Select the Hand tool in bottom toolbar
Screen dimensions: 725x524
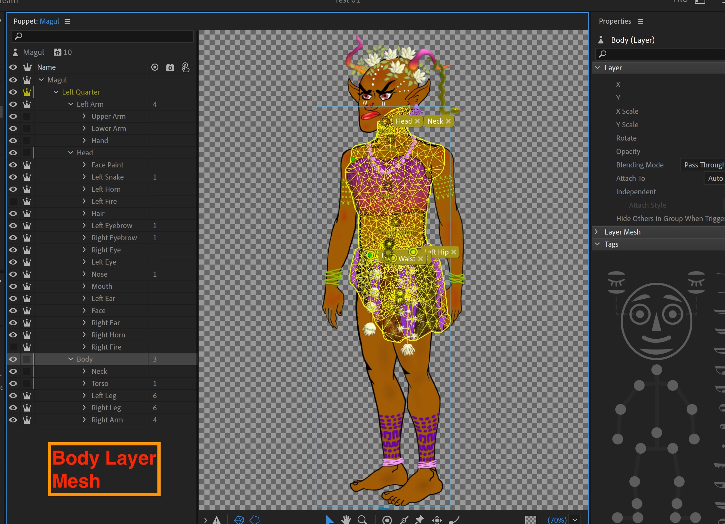pyautogui.click(x=346, y=520)
